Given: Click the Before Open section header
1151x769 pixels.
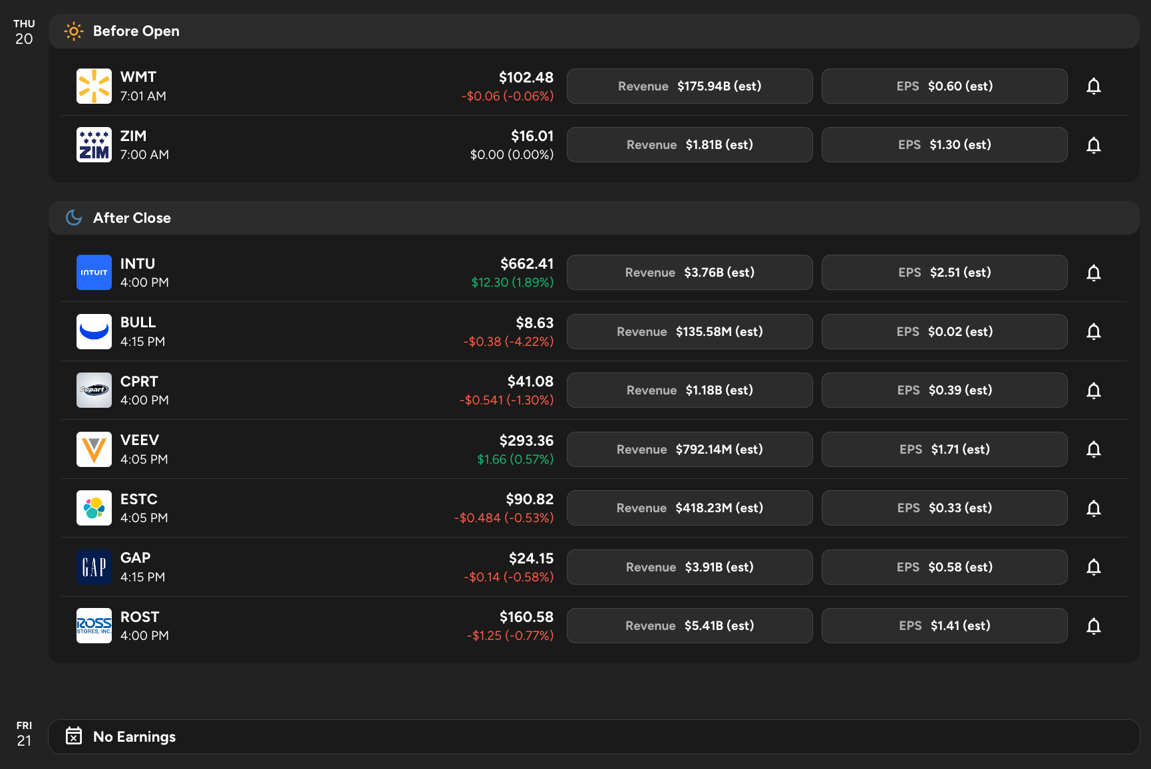Looking at the screenshot, I should (594, 31).
